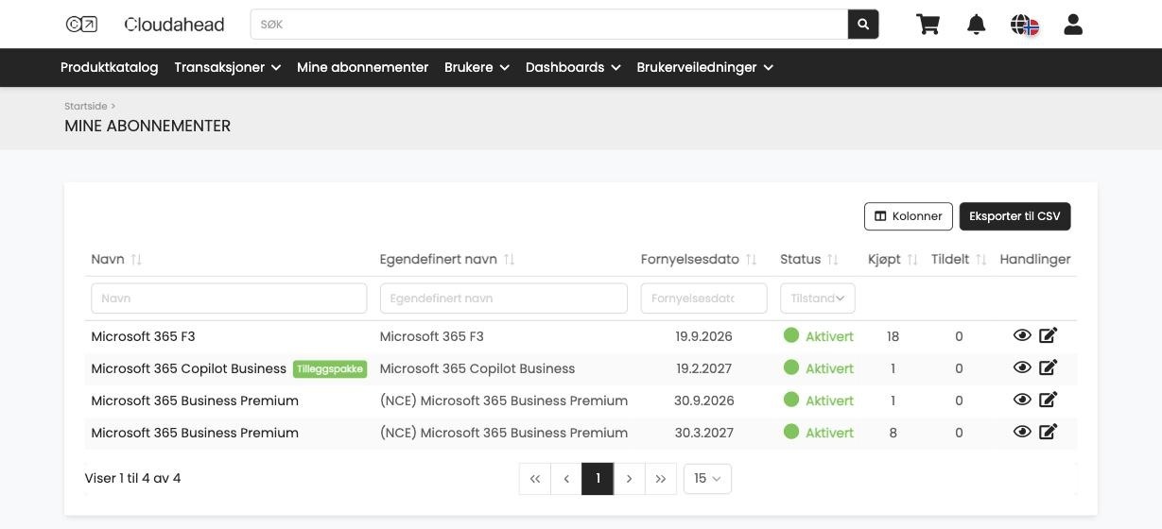Open the shopping cart
Image resolution: width=1162 pixels, height=529 pixels.
point(928,25)
